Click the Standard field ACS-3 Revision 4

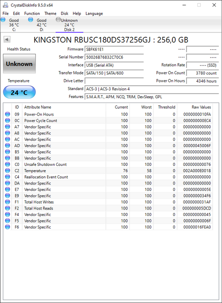(151, 89)
